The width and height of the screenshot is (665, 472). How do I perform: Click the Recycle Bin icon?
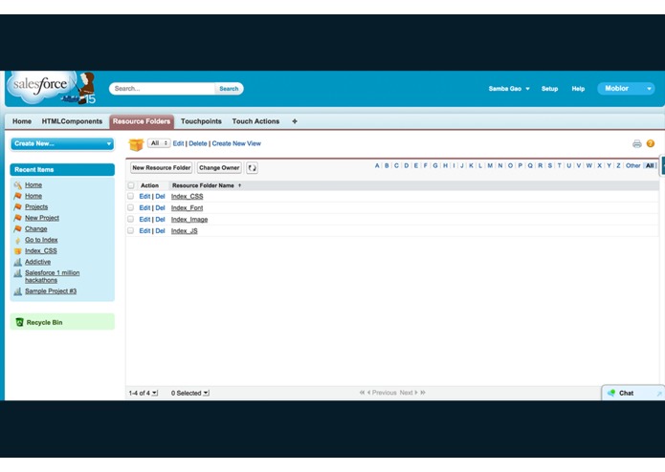tap(19, 323)
